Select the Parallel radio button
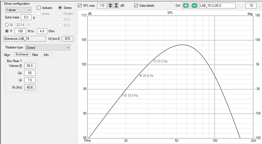This screenshot has width=262, height=144. pos(60,14)
